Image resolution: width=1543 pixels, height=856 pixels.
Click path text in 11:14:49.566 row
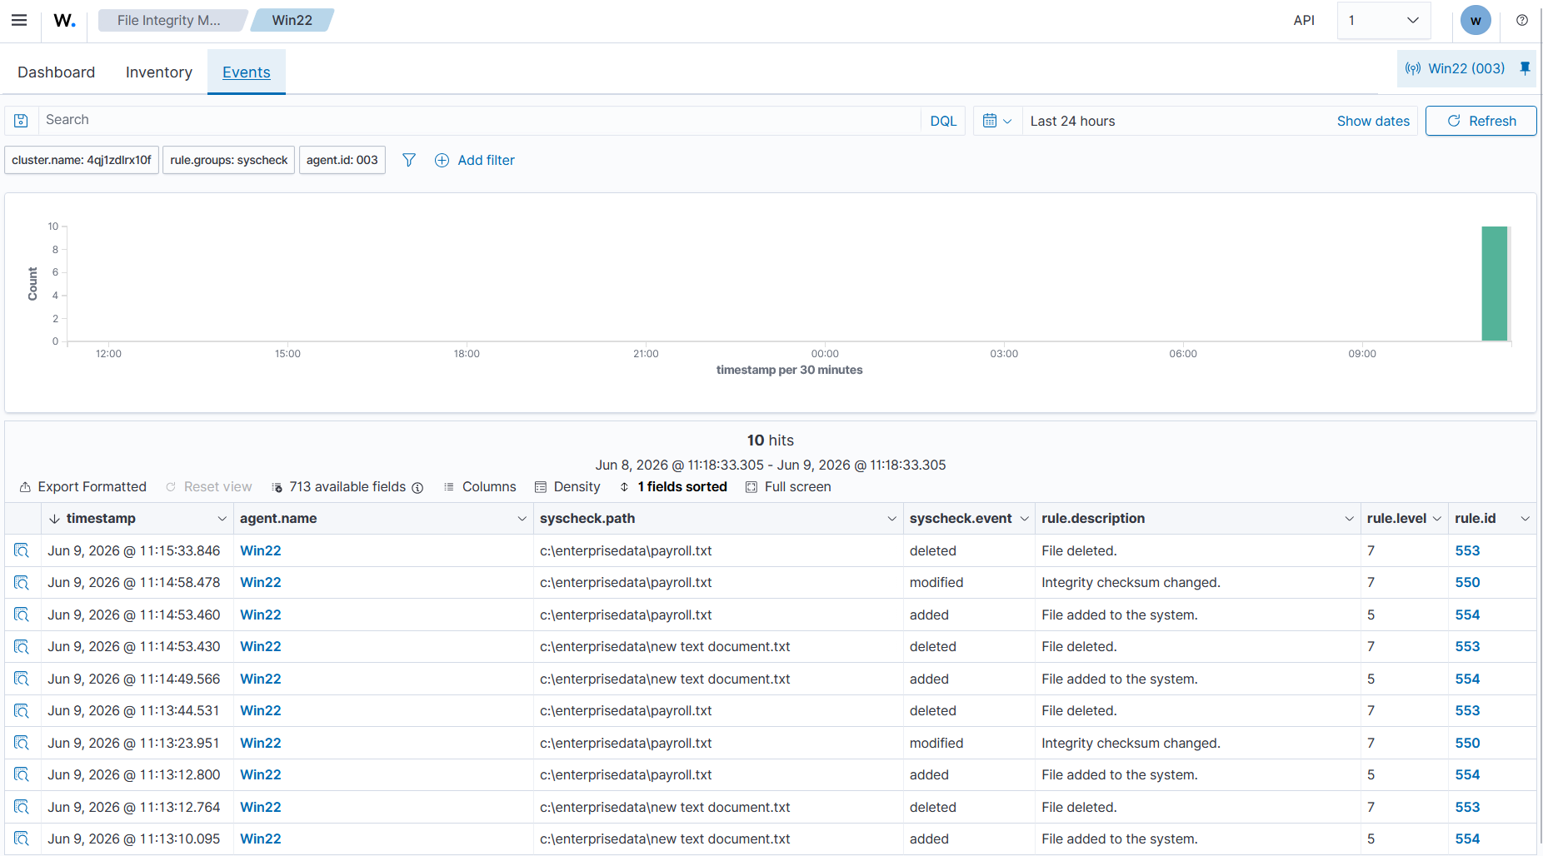[665, 679]
